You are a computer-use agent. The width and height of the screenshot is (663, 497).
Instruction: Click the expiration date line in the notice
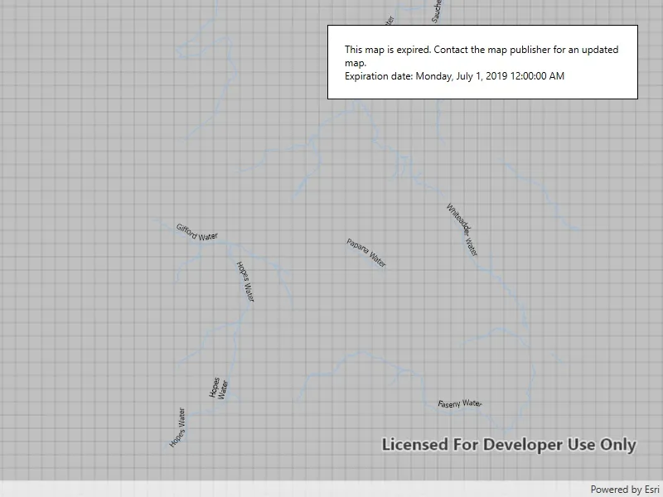pos(454,76)
